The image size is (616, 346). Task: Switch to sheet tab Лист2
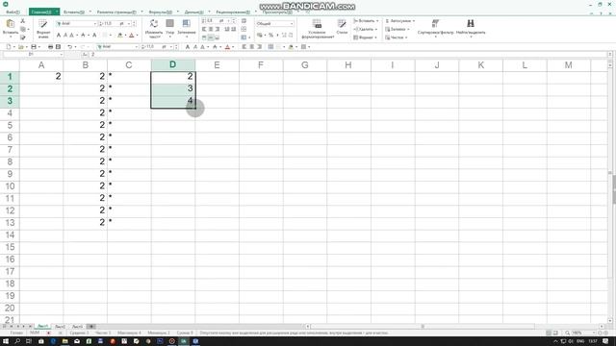tap(60, 327)
